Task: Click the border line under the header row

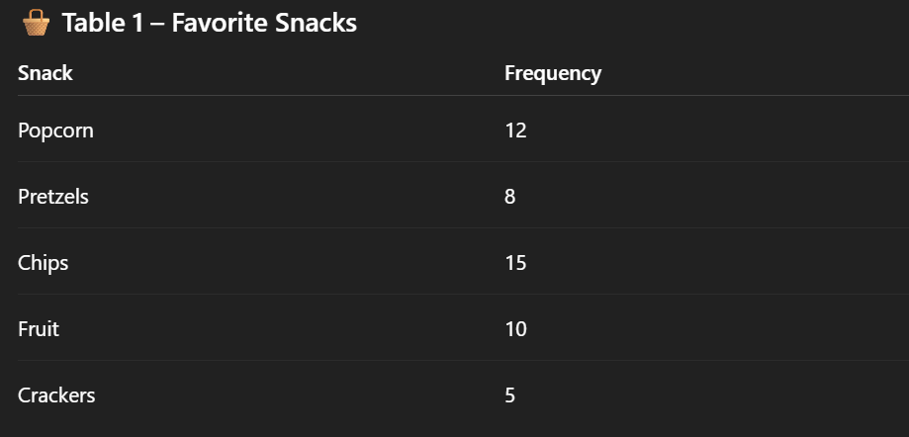Action: click(x=455, y=96)
